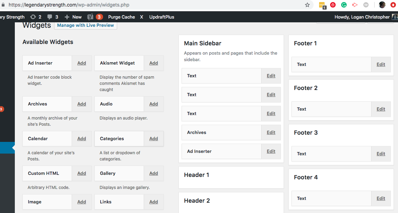This screenshot has height=213, width=398.
Task: Open the + New menu in the admin bar
Action: pos(73,17)
